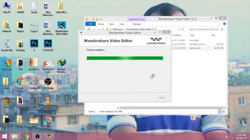
Task: Select the Internet Download Manager globe icon
Action: coord(62,65)
